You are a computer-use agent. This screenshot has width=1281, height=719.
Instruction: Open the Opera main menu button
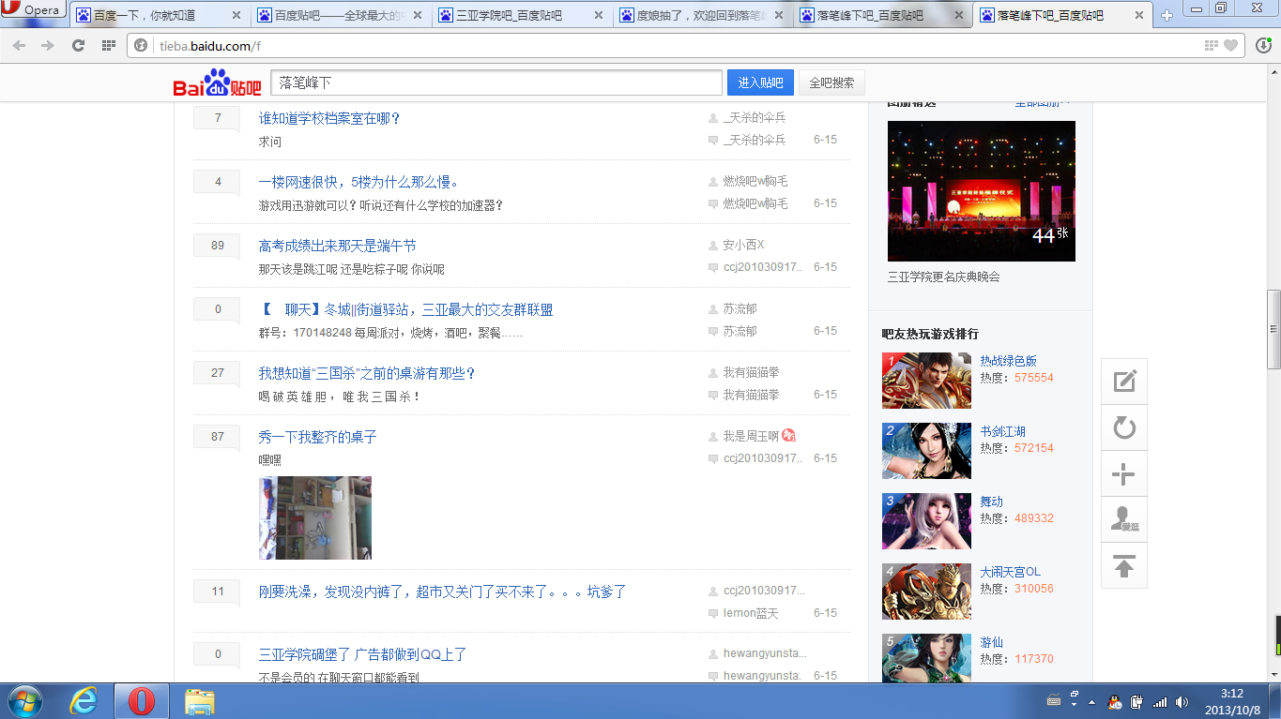coord(33,9)
